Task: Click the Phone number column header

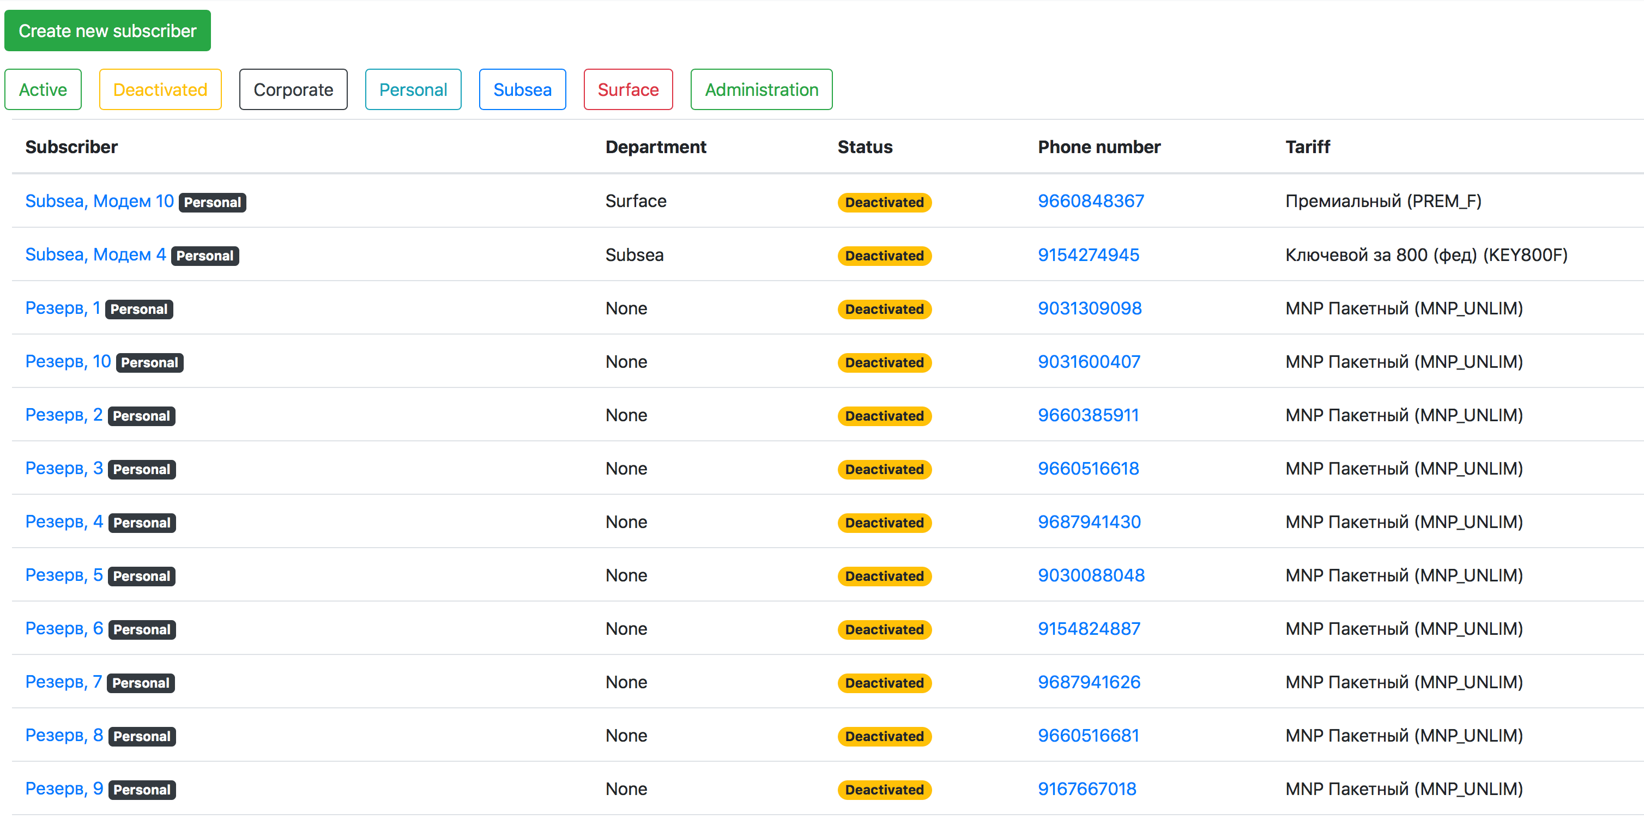Action: 1099,147
